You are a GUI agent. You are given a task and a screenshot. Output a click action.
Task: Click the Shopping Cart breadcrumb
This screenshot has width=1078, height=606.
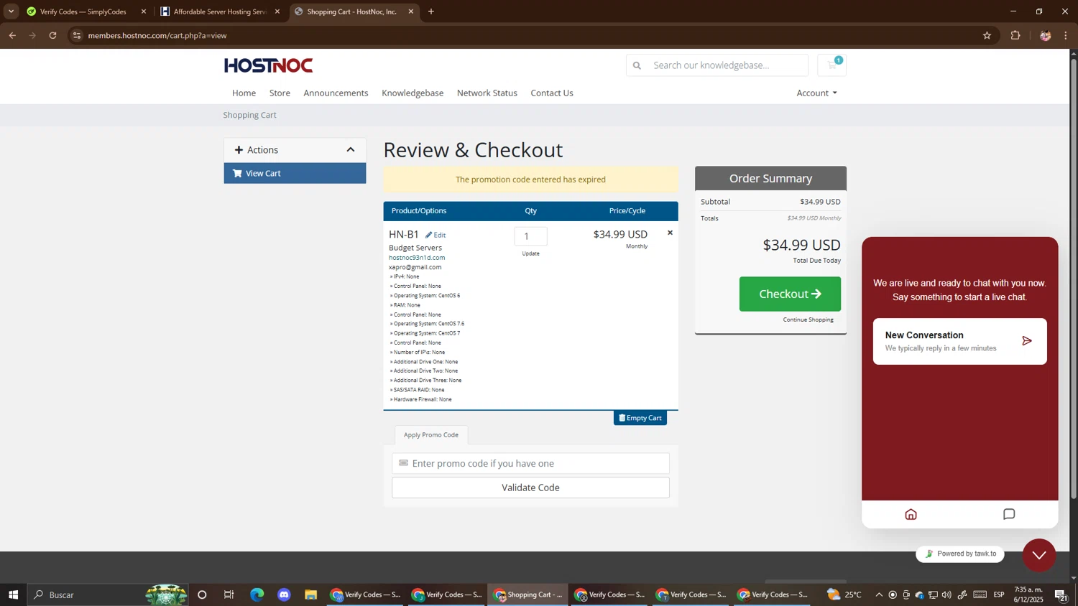tap(249, 115)
